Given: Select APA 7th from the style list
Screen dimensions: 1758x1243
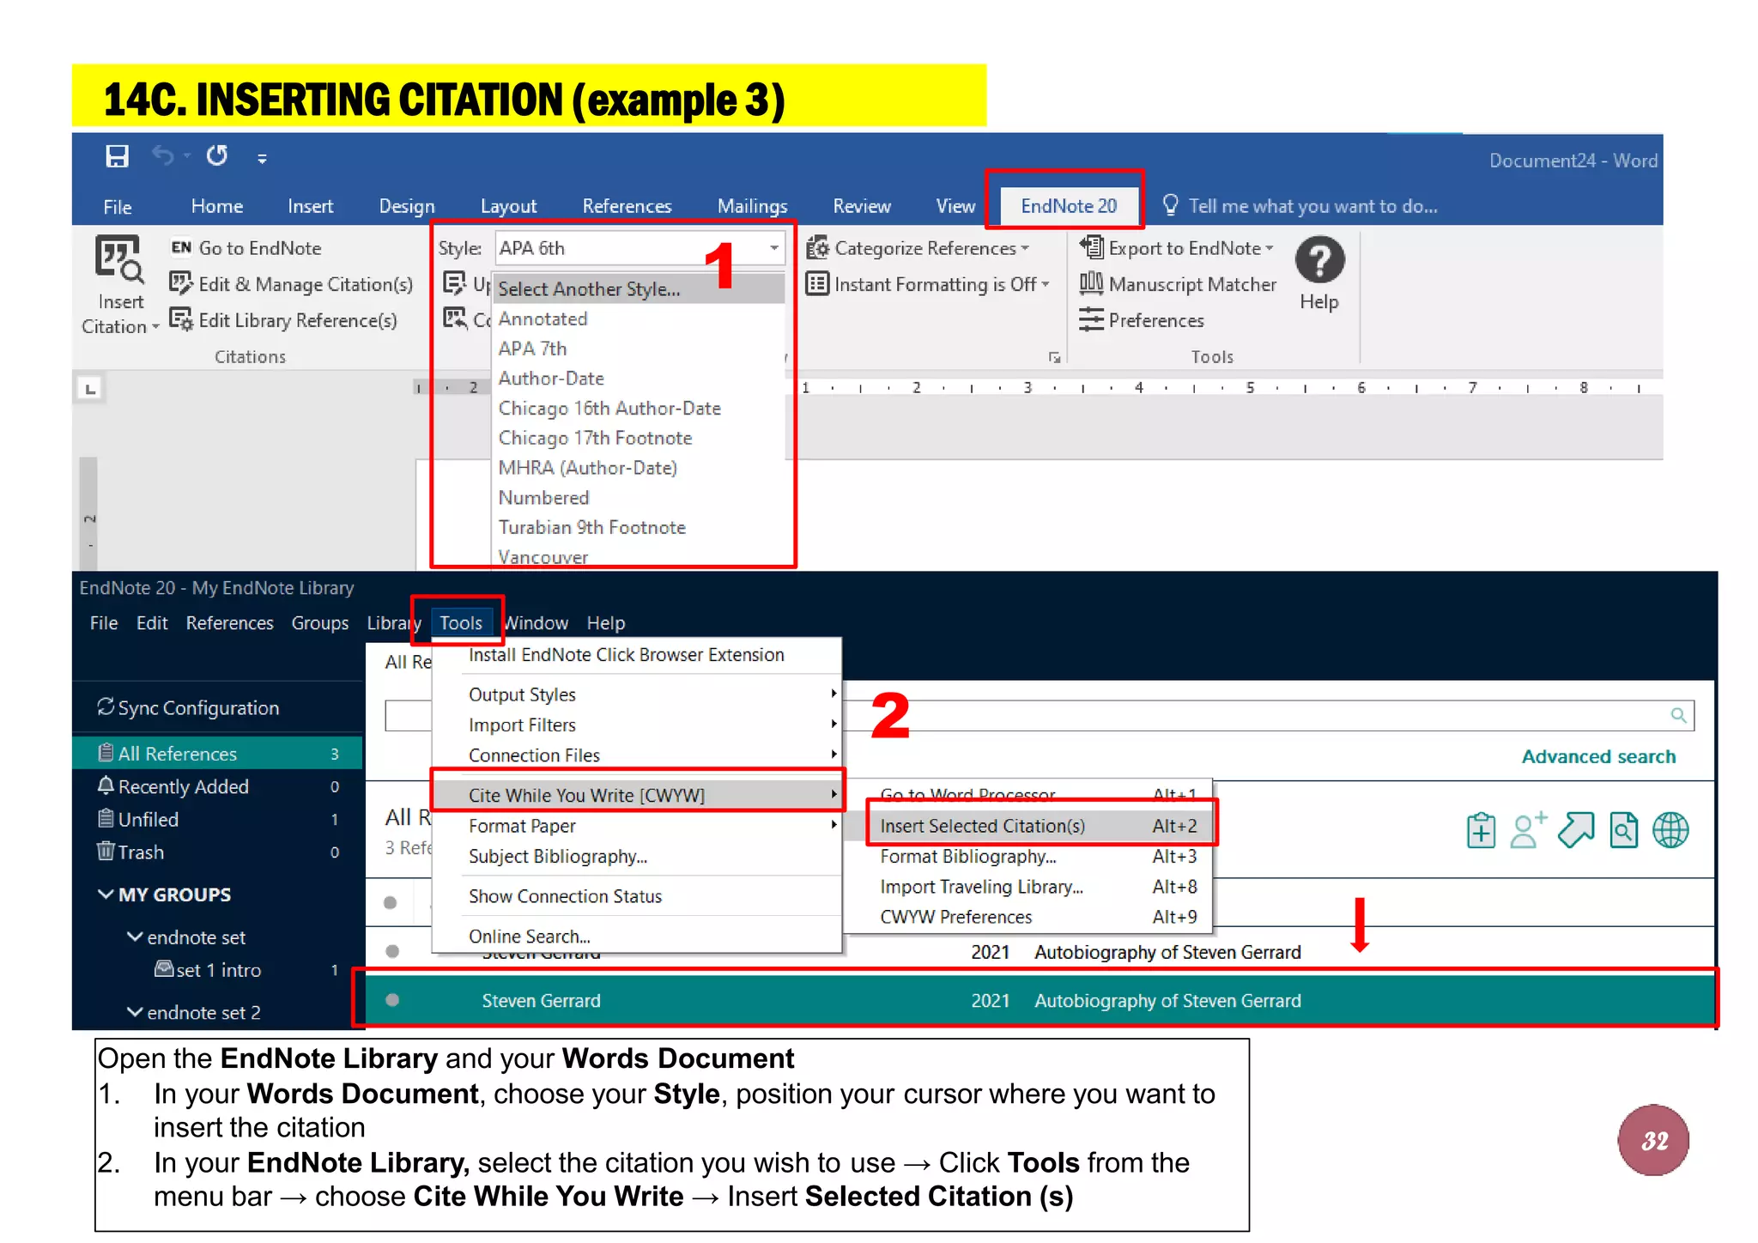Looking at the screenshot, I should (532, 349).
